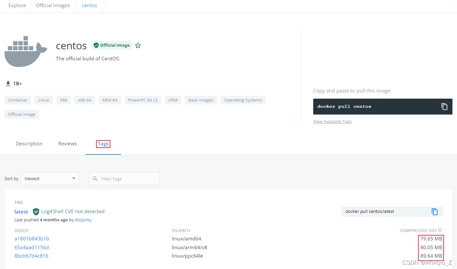Click the COMPRESSED SIZE column header
The width and height of the screenshot is (457, 269).
tap(418, 230)
